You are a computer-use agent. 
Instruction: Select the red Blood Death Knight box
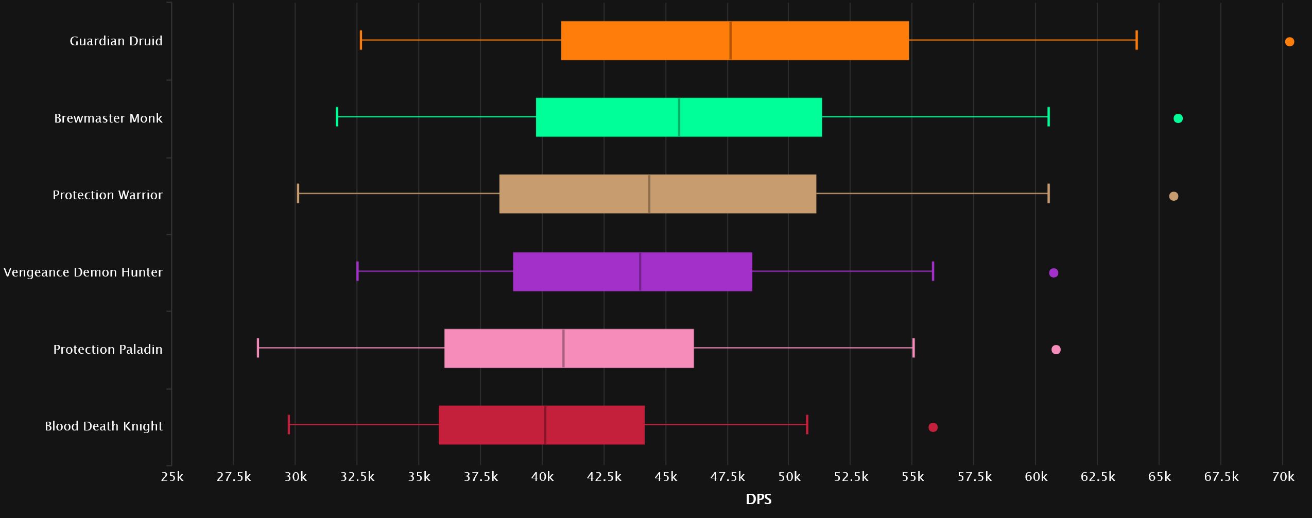click(542, 425)
